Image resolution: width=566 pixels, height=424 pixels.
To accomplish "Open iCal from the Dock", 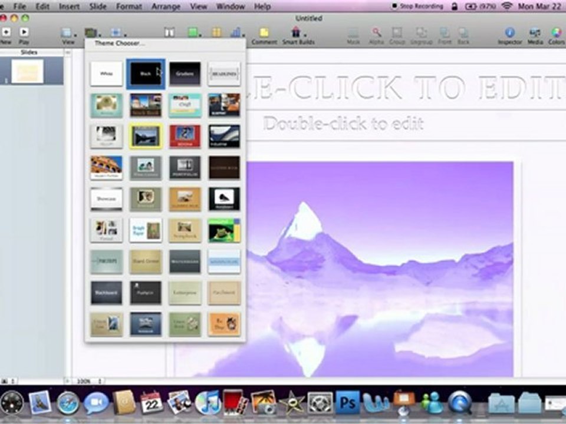I will tap(152, 403).
